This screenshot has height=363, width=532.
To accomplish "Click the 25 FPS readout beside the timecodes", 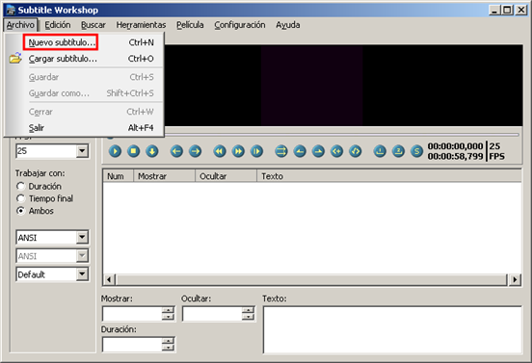I will [496, 151].
